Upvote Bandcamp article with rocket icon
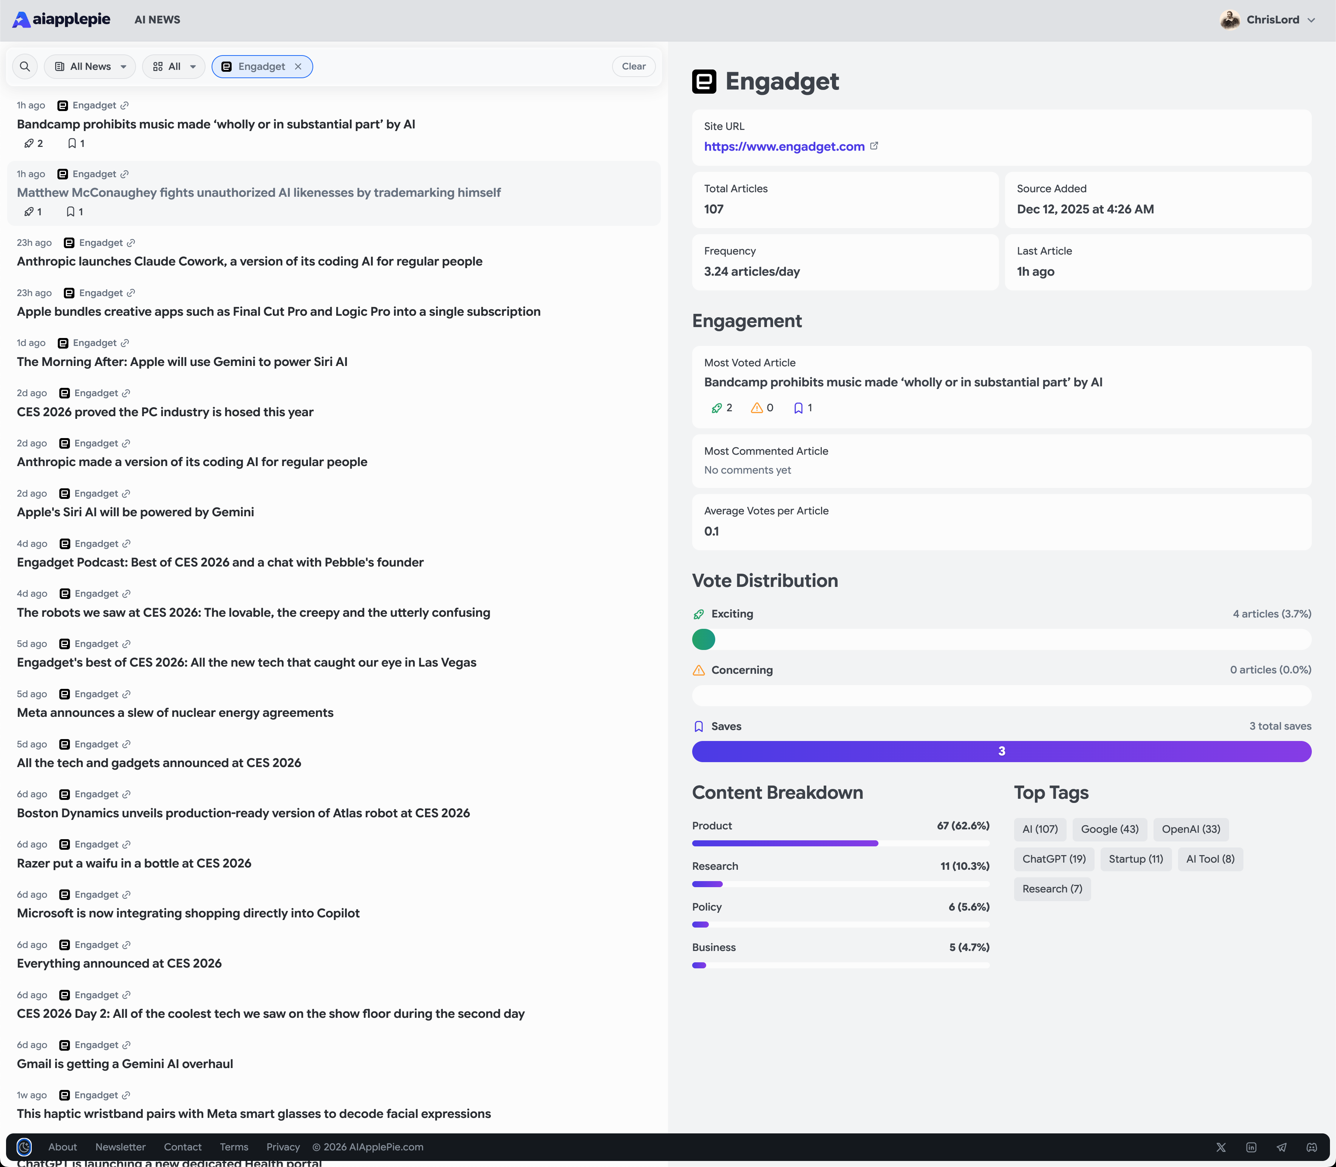 (29, 143)
